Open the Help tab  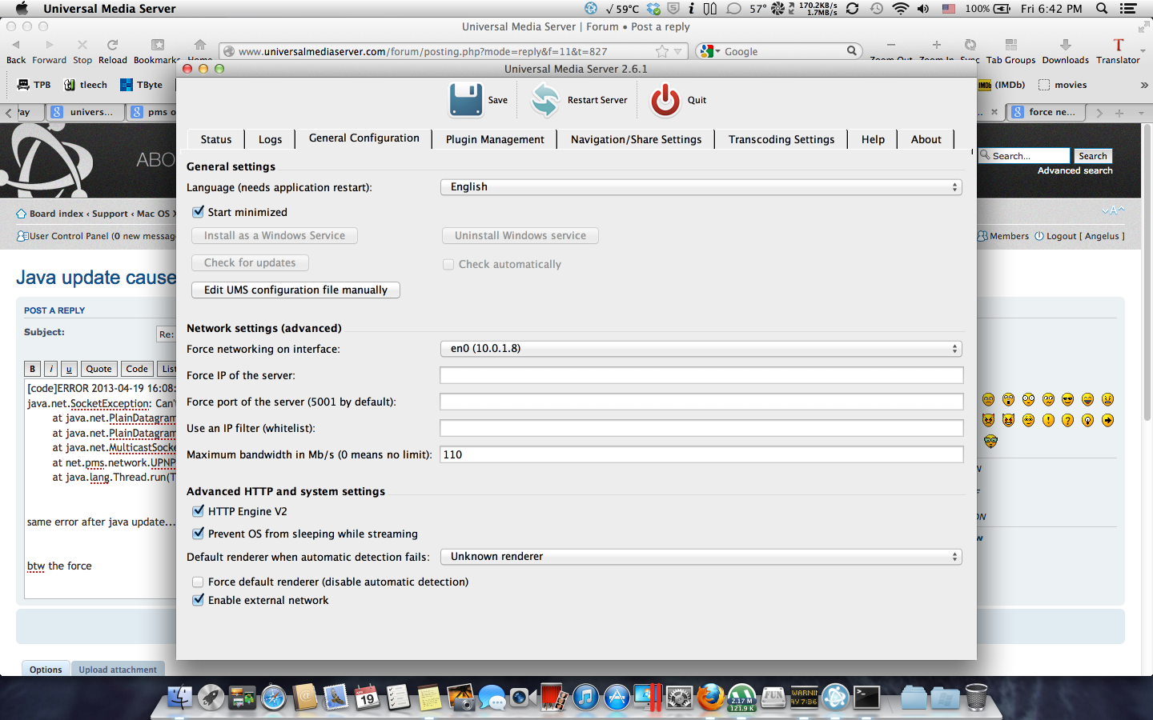(x=873, y=139)
